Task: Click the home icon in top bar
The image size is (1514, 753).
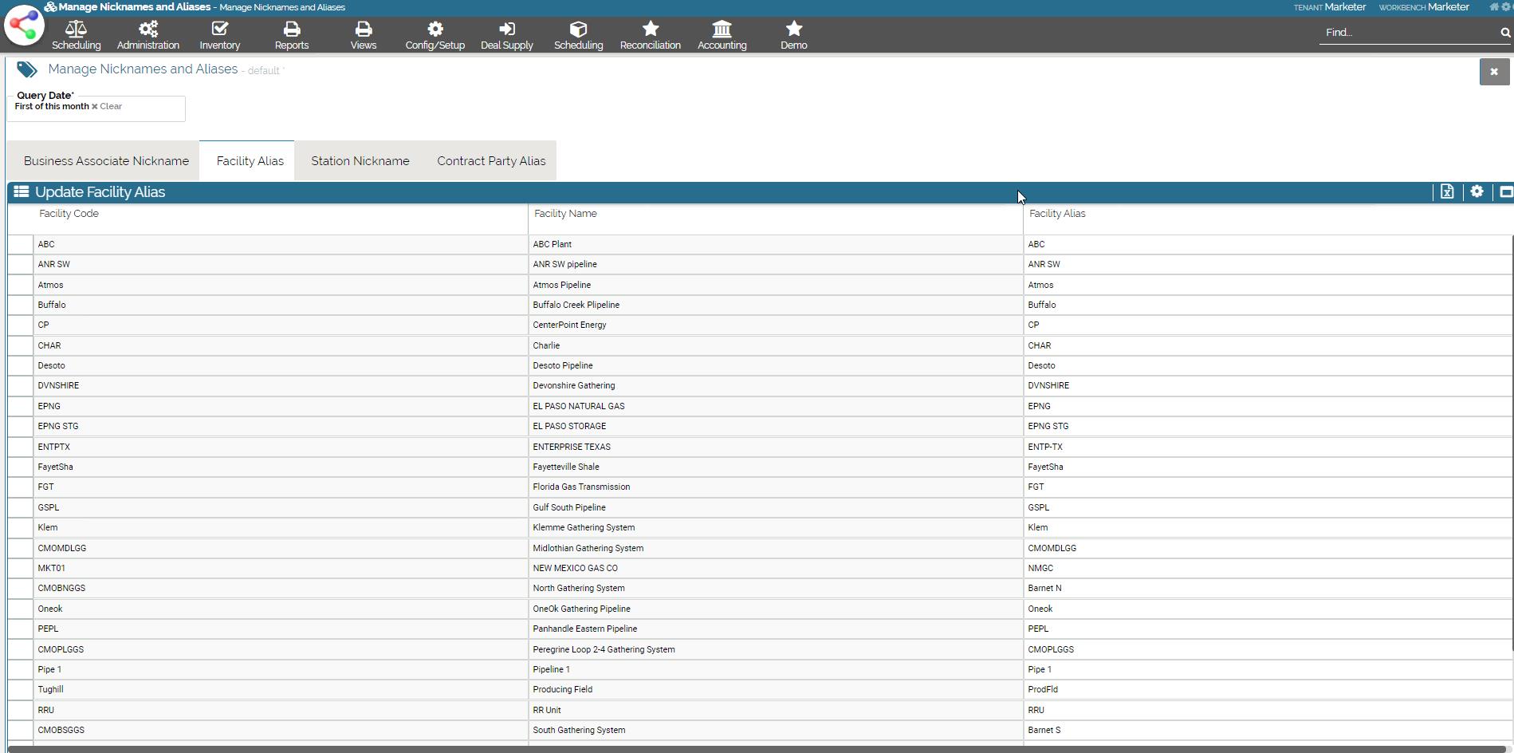Action: (1494, 7)
